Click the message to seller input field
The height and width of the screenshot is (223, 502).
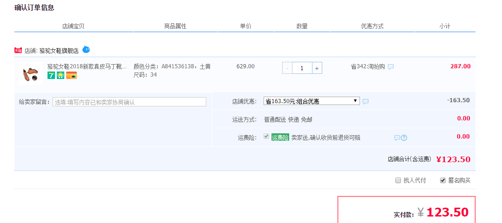tap(129, 102)
